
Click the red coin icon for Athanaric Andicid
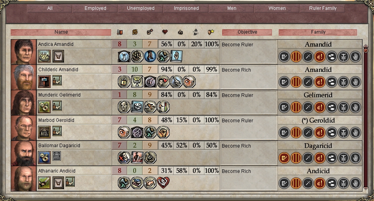pyautogui.click(x=320, y=183)
